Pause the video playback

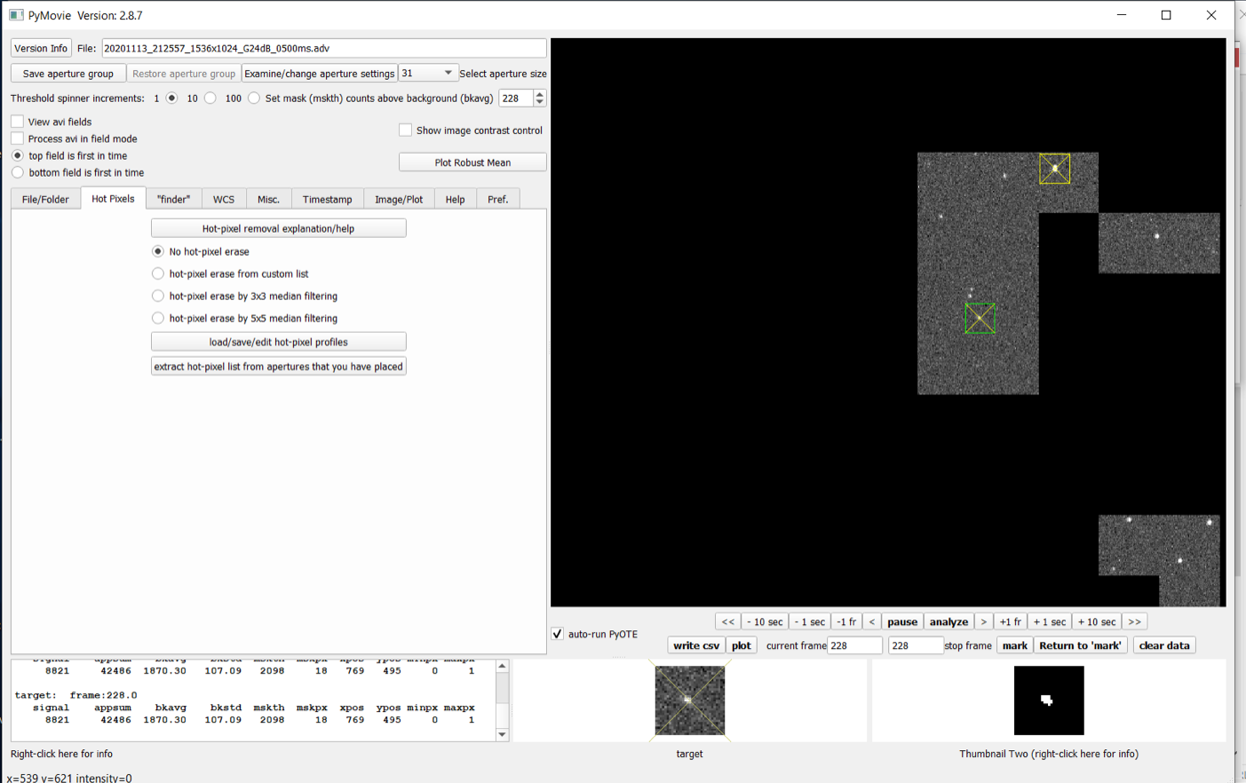click(901, 621)
